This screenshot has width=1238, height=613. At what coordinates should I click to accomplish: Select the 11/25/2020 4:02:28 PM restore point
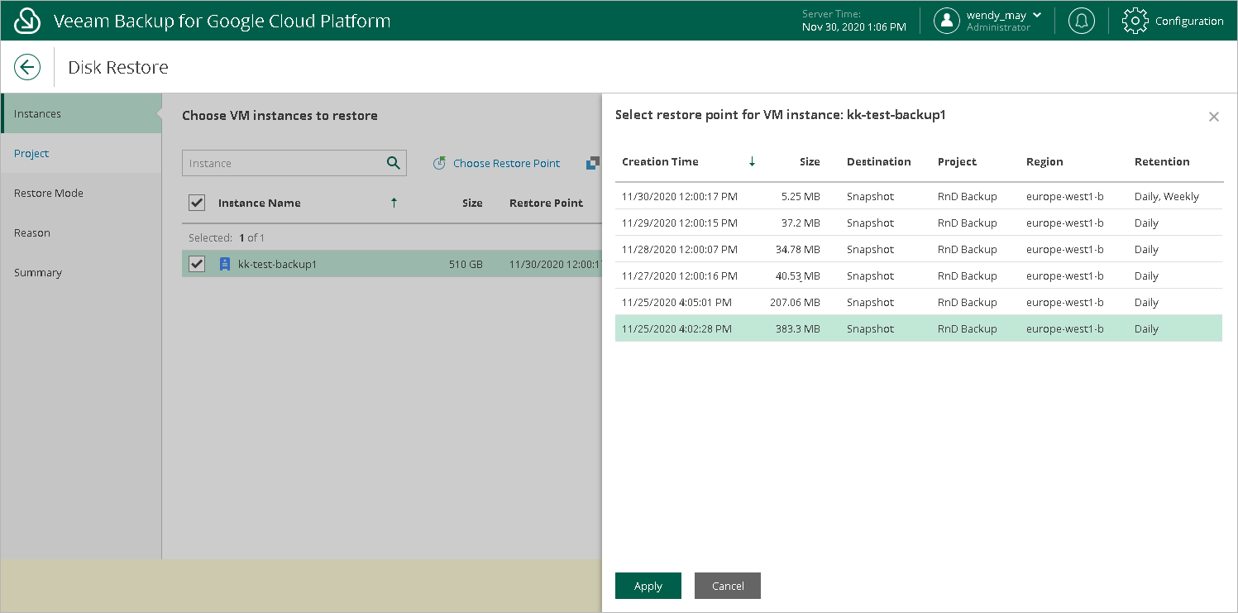(919, 328)
